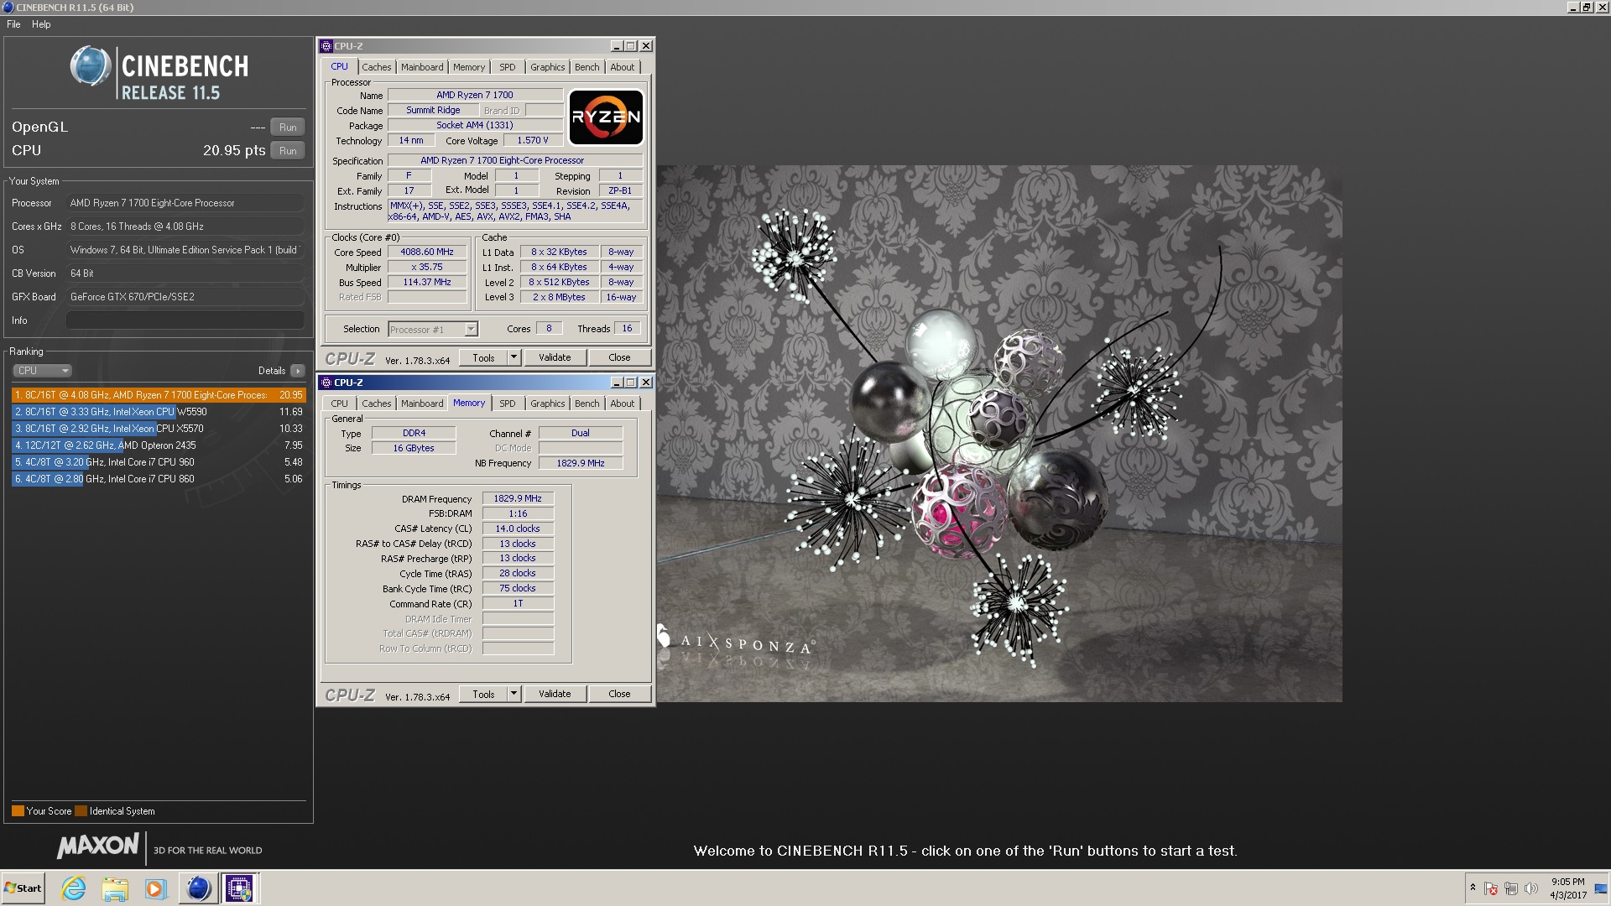Click the Core Voltage value 1.570 V
This screenshot has width=1611, height=906.
coord(533,141)
